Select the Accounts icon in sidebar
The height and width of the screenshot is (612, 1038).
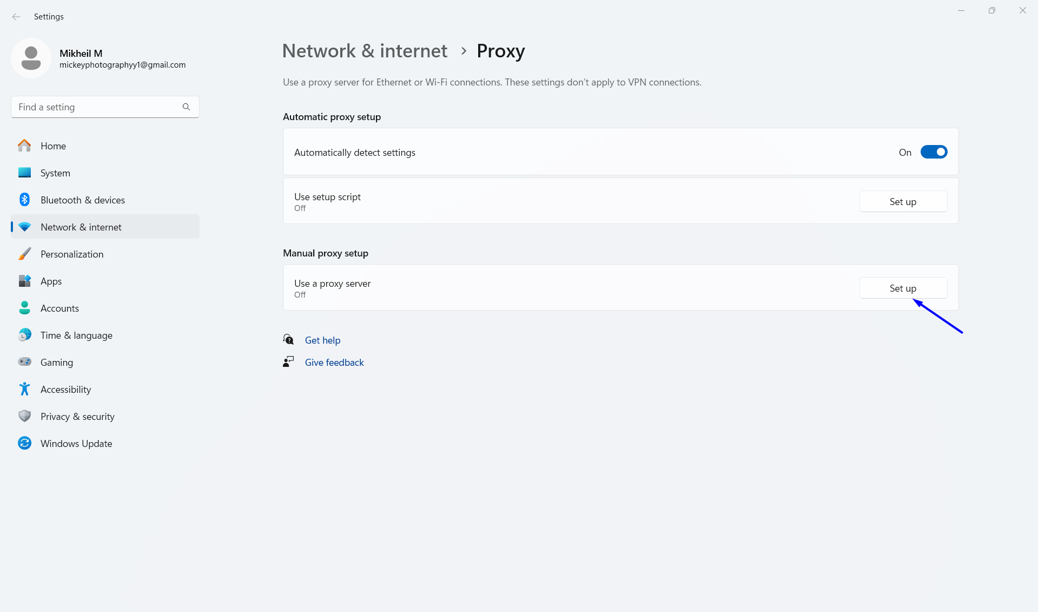coord(25,307)
